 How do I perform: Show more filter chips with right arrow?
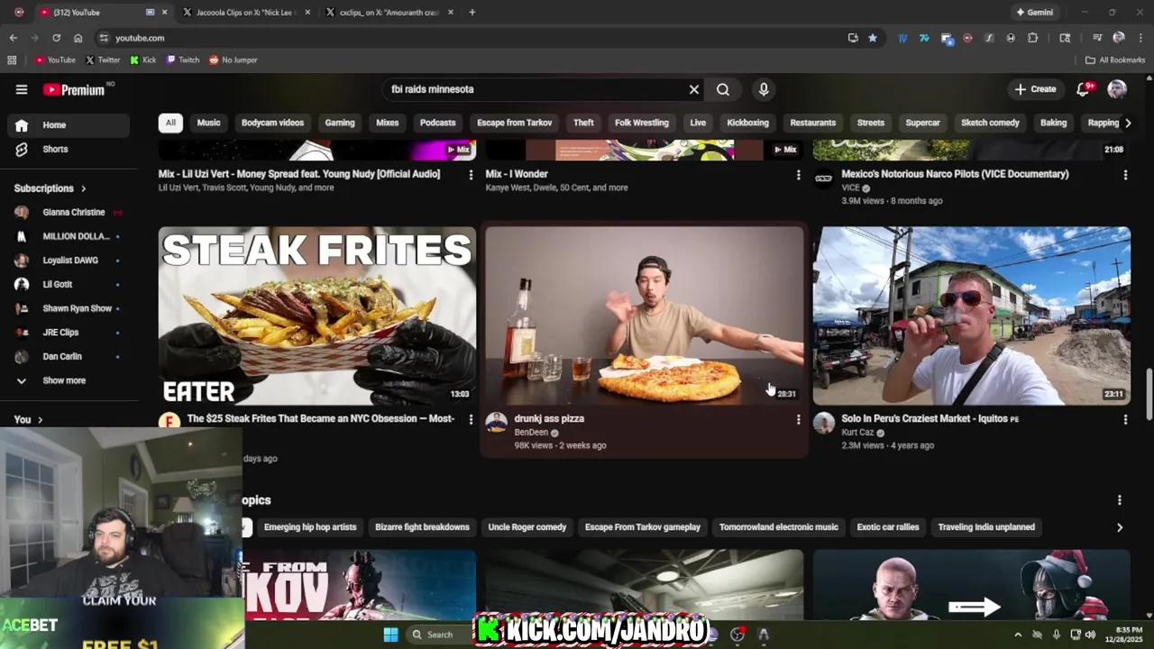1127,123
